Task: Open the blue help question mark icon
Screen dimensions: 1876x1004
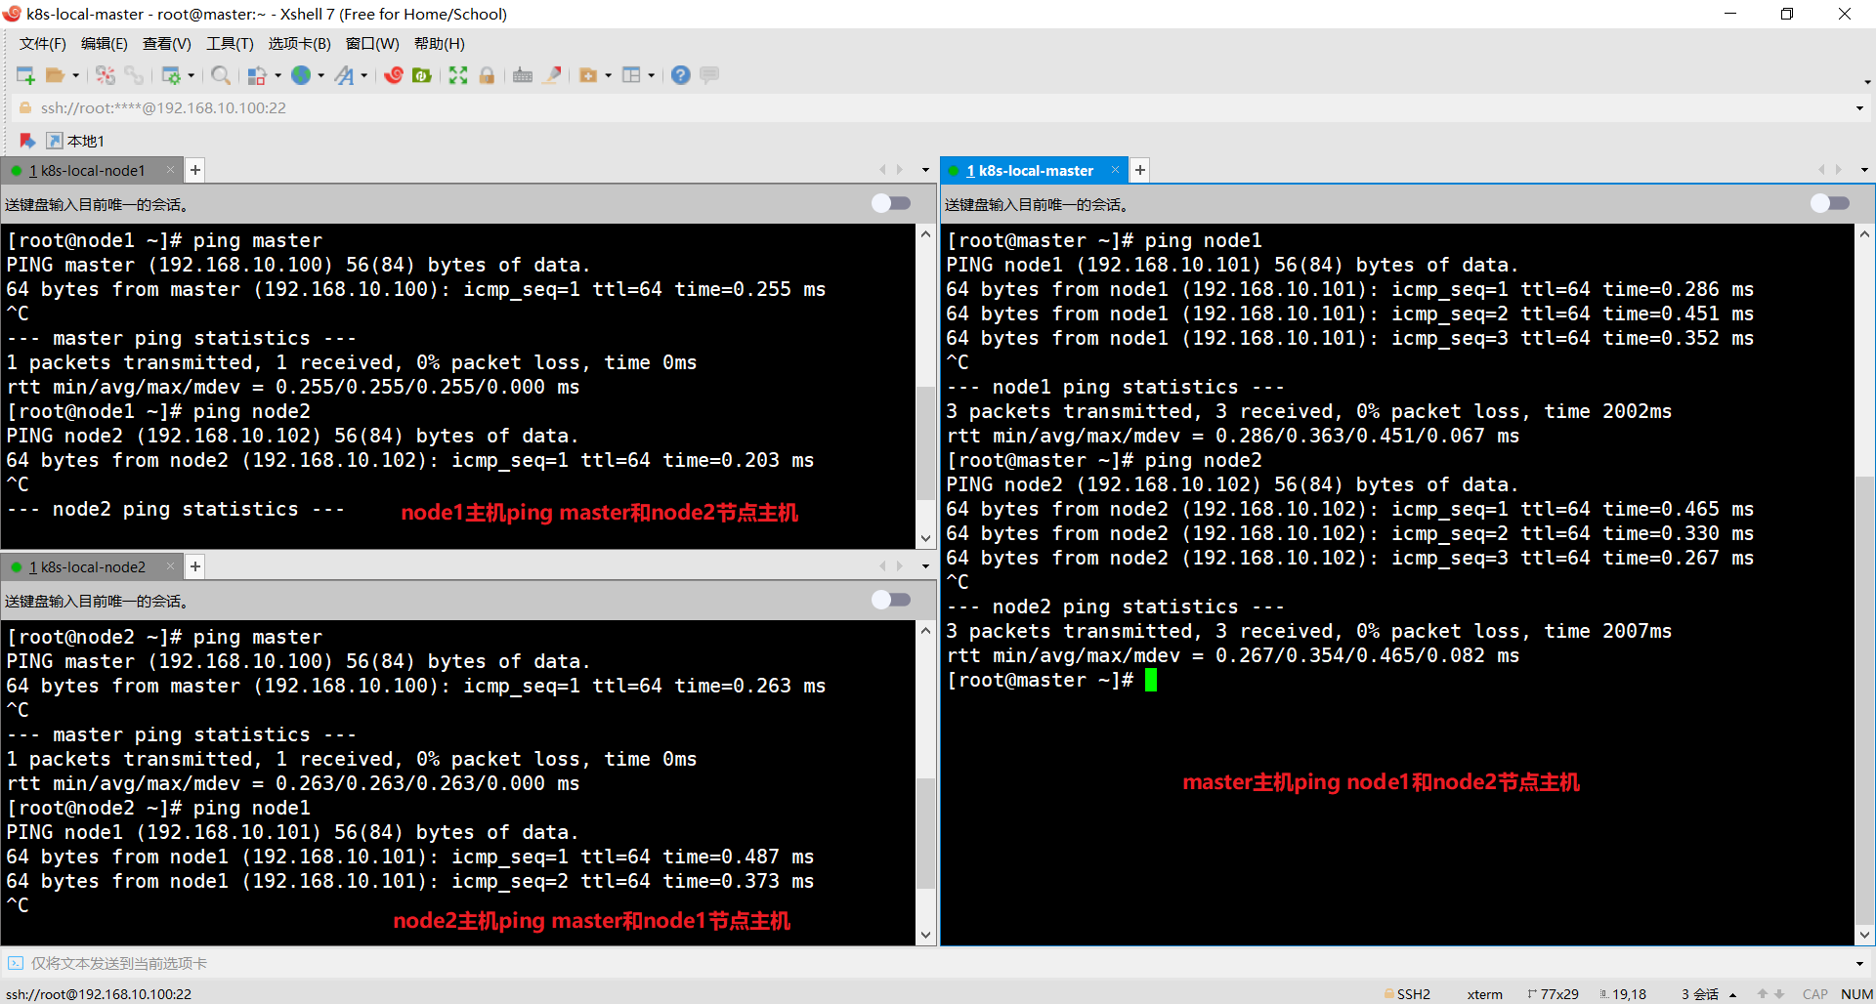Action: tap(681, 75)
